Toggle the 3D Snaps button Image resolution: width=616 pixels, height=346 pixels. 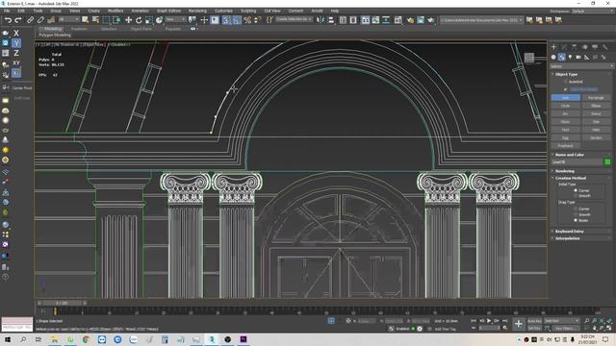(225, 20)
